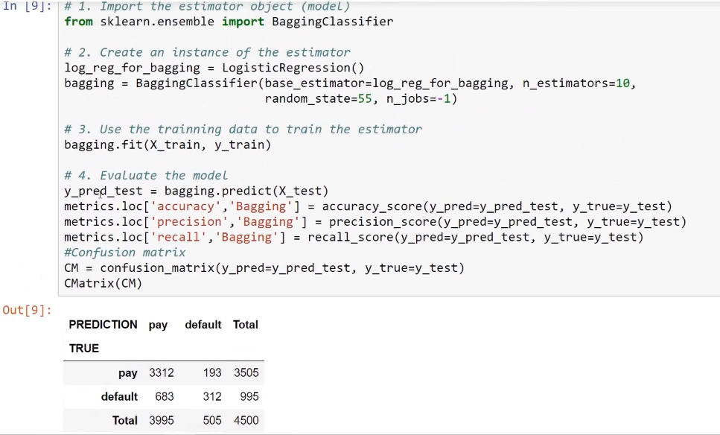The width and height of the screenshot is (720, 435).
Task: Click the #Confusion matrix comment
Action: (125, 253)
